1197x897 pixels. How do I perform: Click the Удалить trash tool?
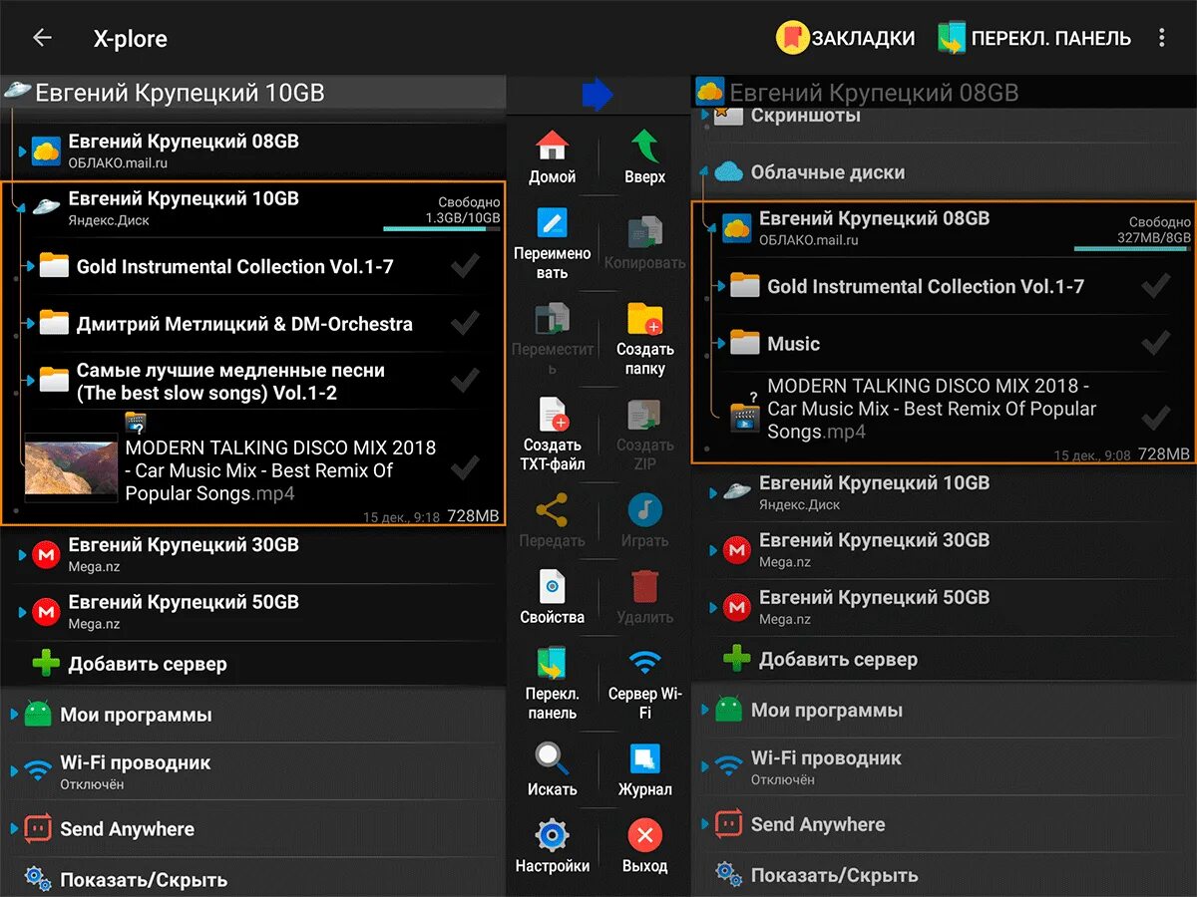tap(645, 597)
